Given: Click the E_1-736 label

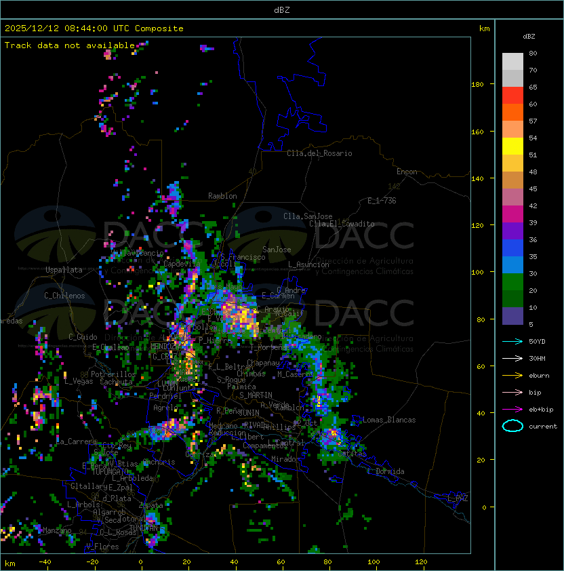Looking at the screenshot, I should [x=382, y=201].
